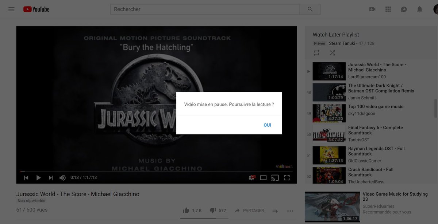Skip to previous video in player

pos(26,178)
